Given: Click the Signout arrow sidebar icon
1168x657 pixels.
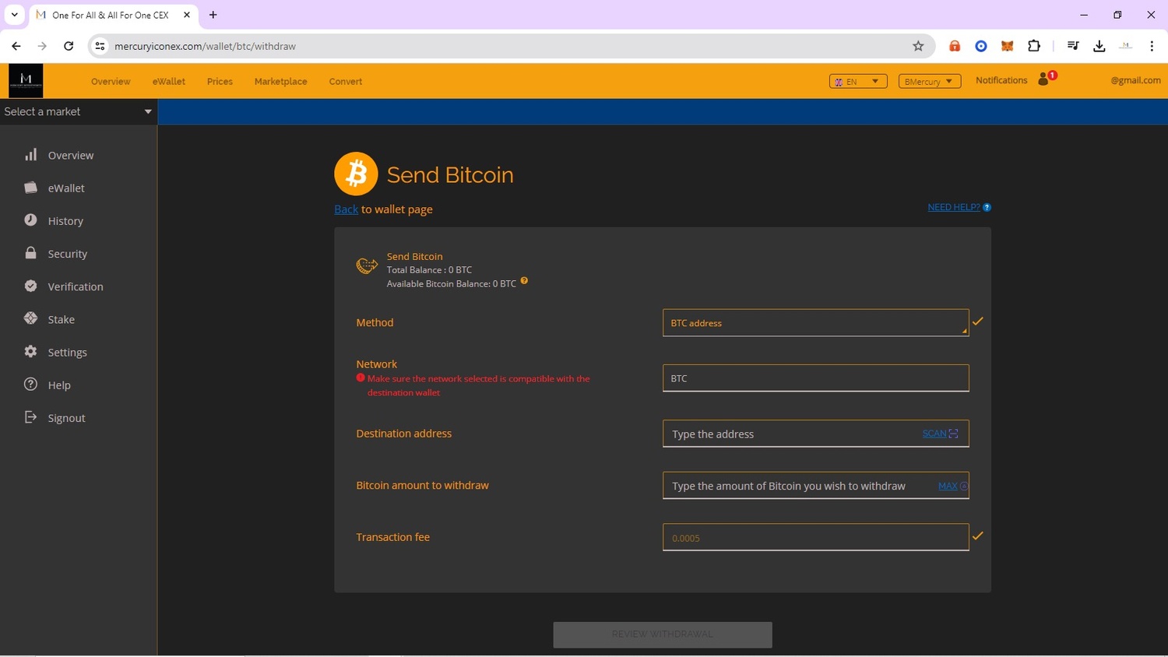Looking at the screenshot, I should 30,417.
